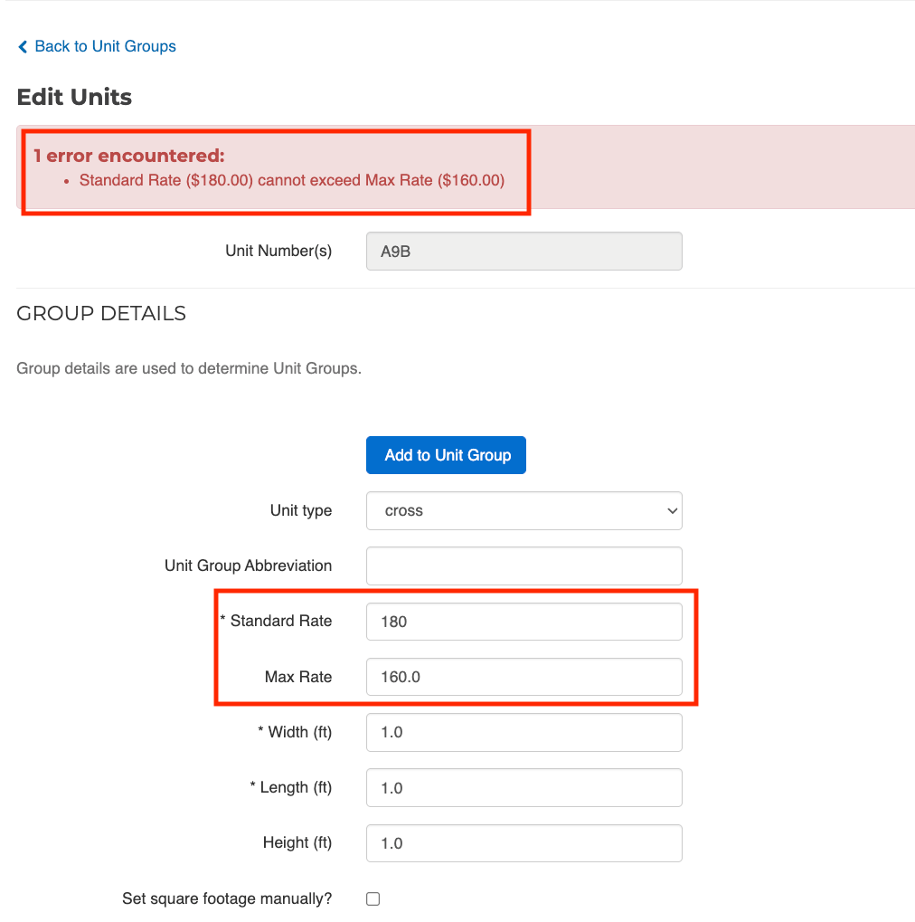This screenshot has width=915, height=922.
Task: Click the Standard Rate field label
Action: point(280,621)
